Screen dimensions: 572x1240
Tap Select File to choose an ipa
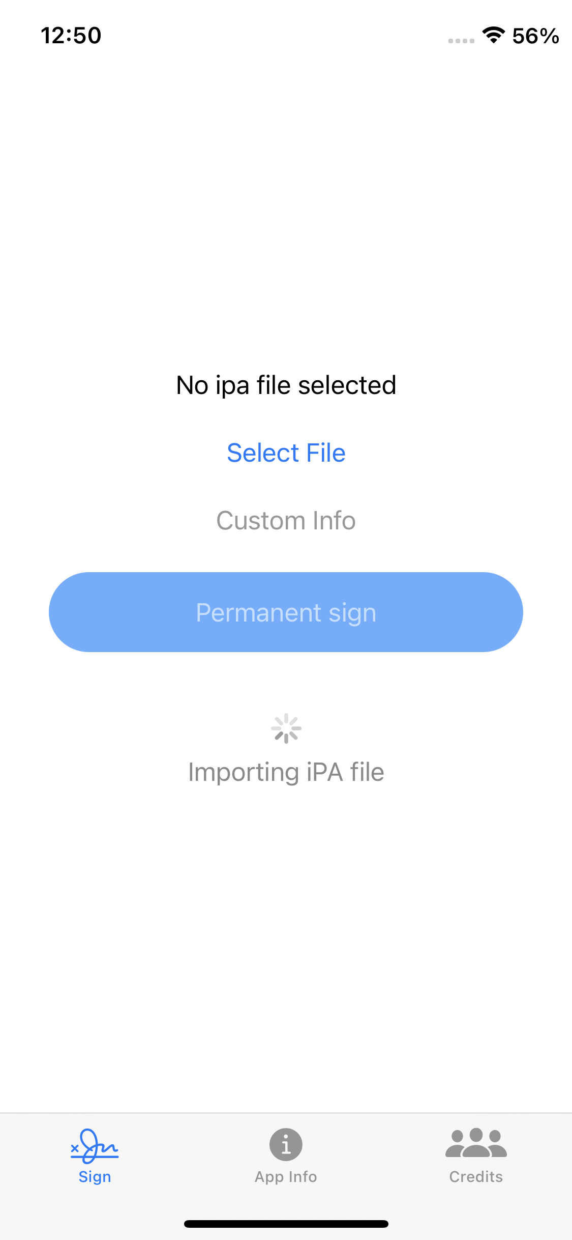[286, 453]
